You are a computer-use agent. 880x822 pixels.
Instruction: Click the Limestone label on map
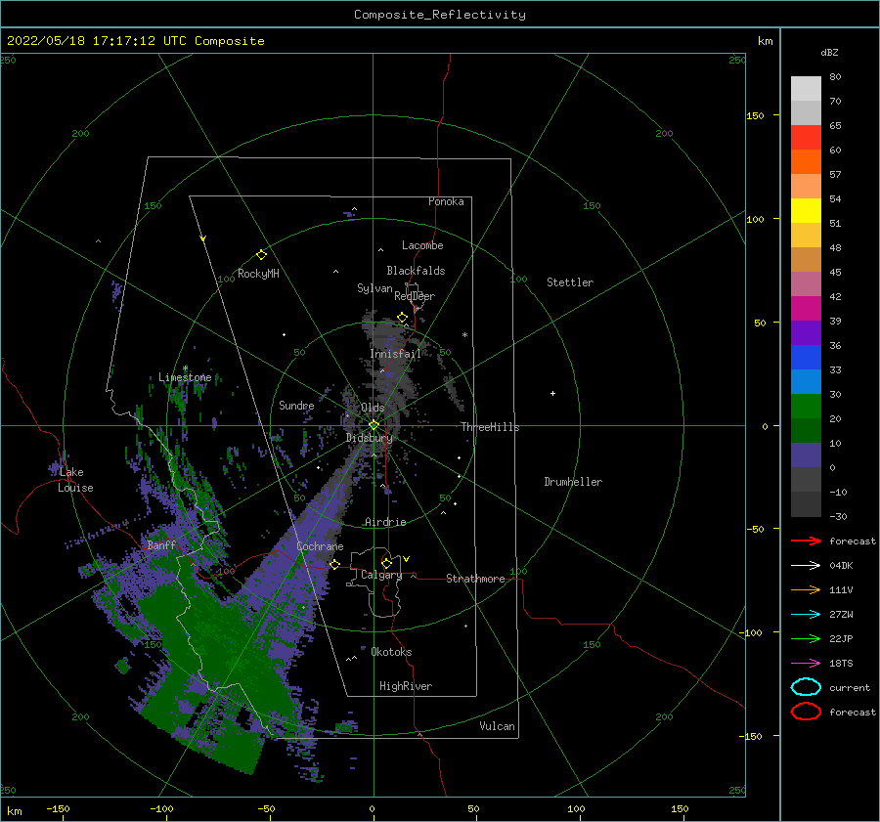click(x=185, y=377)
